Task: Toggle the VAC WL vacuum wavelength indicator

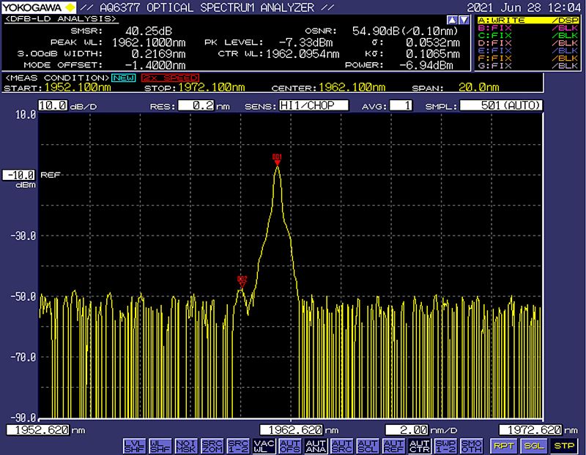Action: 263,445
